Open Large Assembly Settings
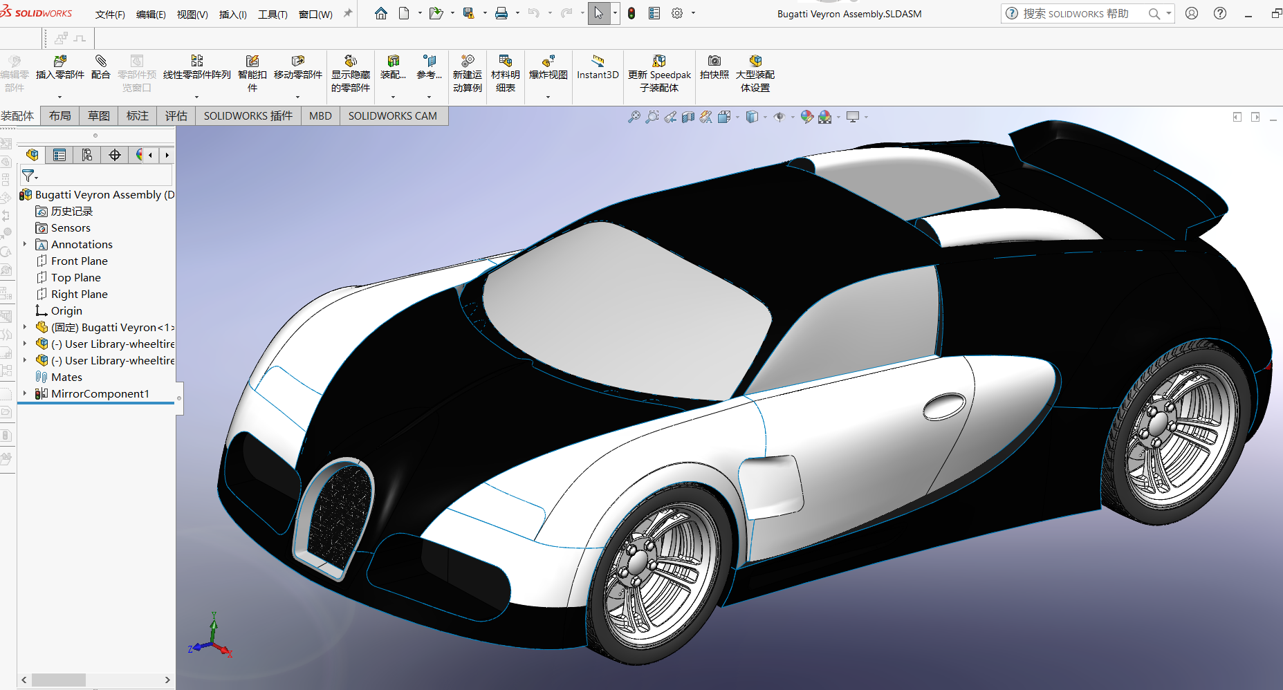1283x690 pixels. click(x=755, y=73)
